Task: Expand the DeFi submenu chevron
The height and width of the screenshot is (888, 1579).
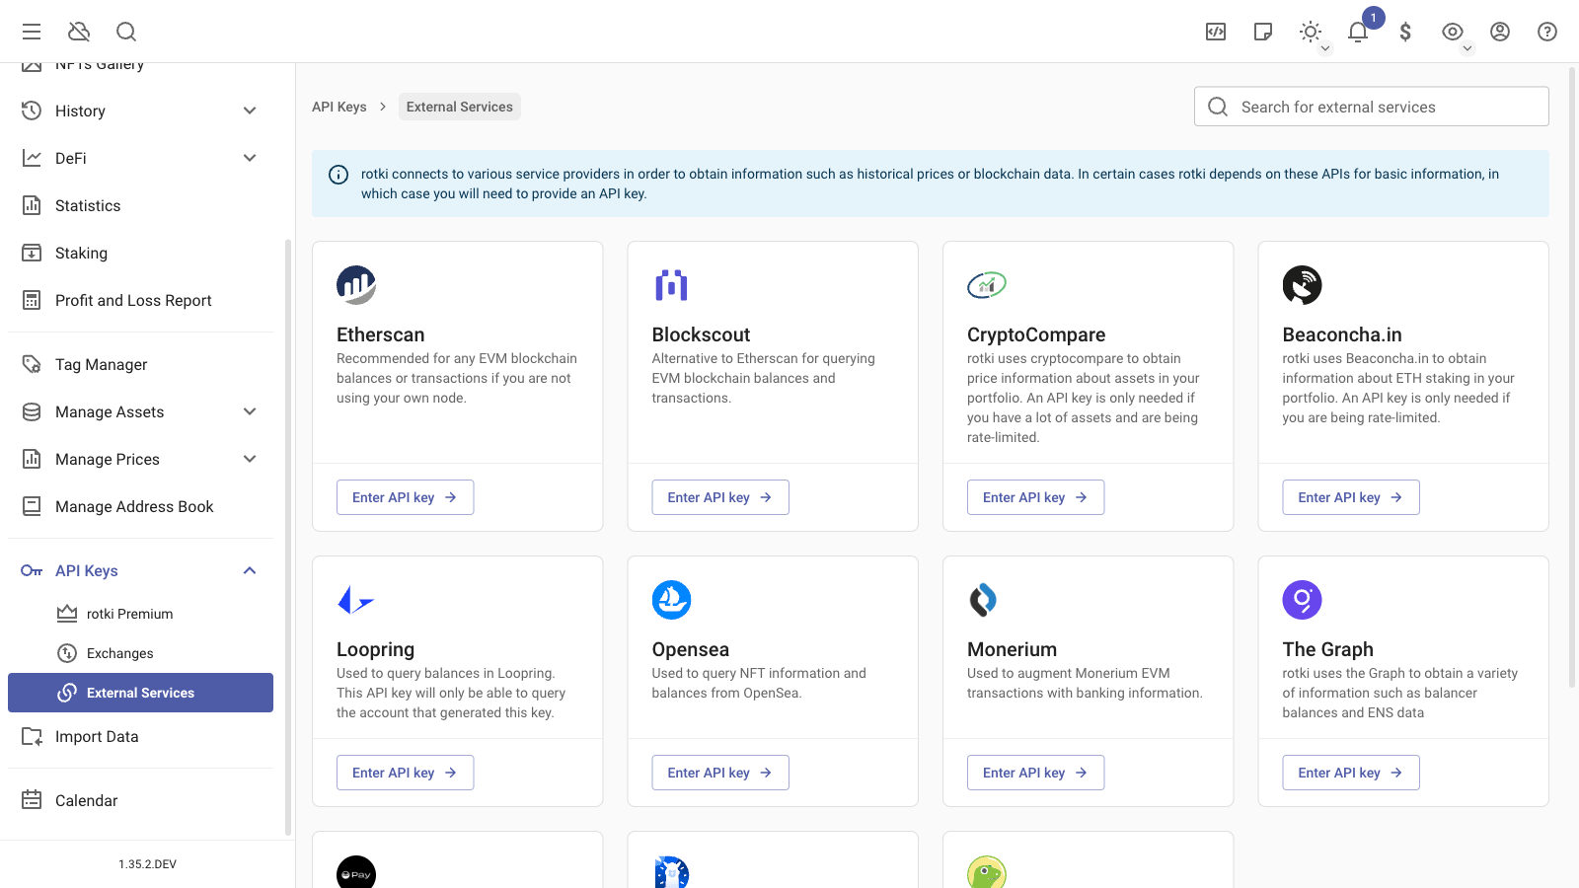Action: click(250, 158)
